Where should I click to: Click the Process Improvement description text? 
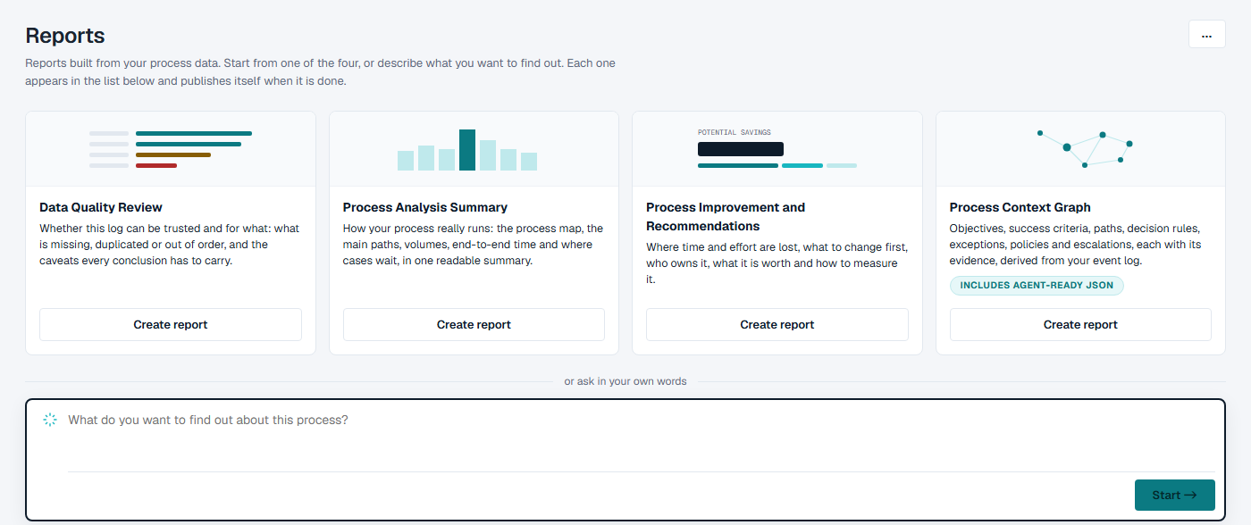[777, 263]
